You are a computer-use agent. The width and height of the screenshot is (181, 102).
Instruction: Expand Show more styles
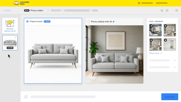(155, 53)
